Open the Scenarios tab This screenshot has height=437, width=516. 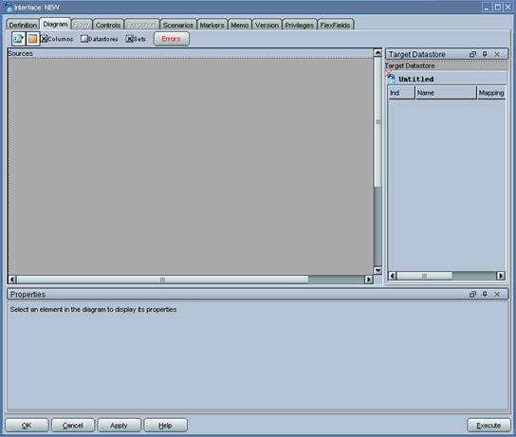point(178,25)
